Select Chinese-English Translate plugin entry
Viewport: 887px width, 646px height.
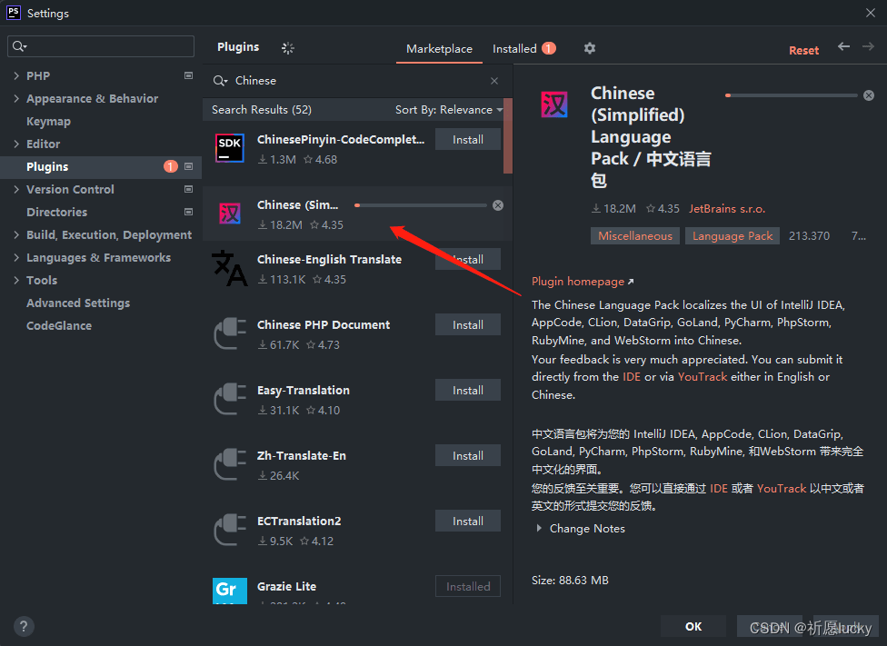point(357,269)
